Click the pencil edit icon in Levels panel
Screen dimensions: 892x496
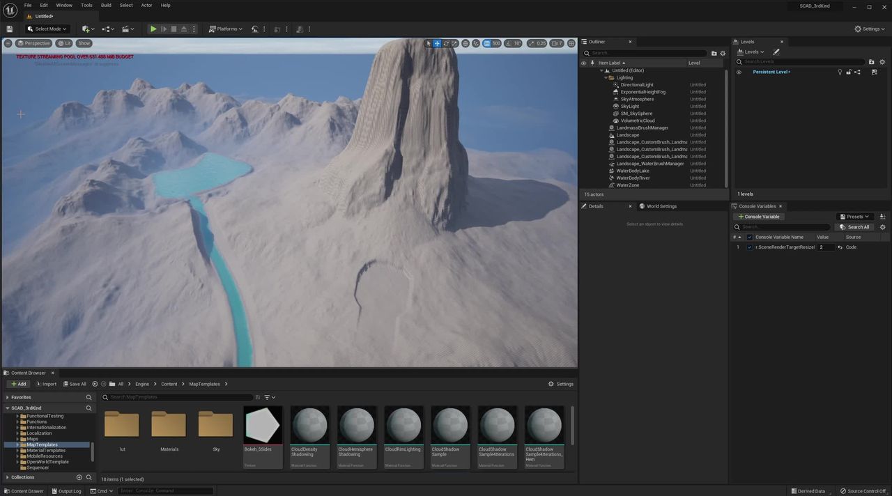tap(776, 52)
